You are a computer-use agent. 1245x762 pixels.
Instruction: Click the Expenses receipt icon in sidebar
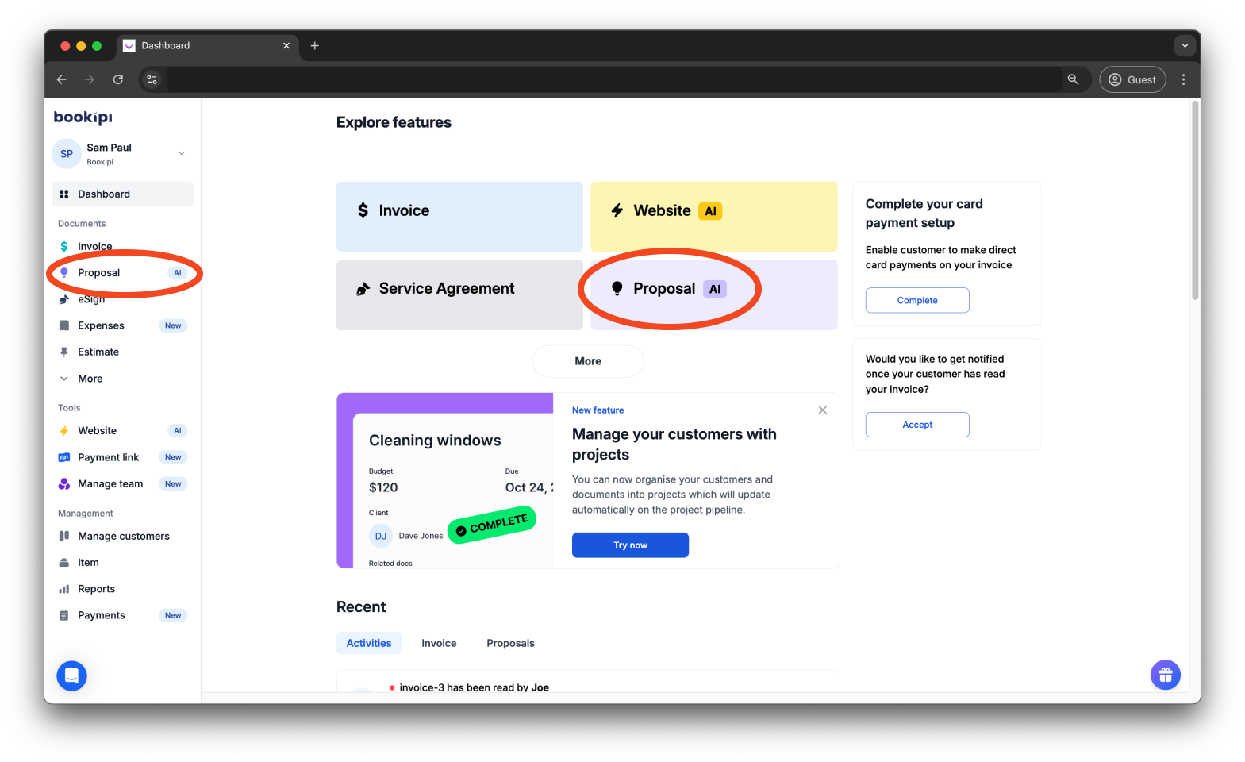click(64, 326)
